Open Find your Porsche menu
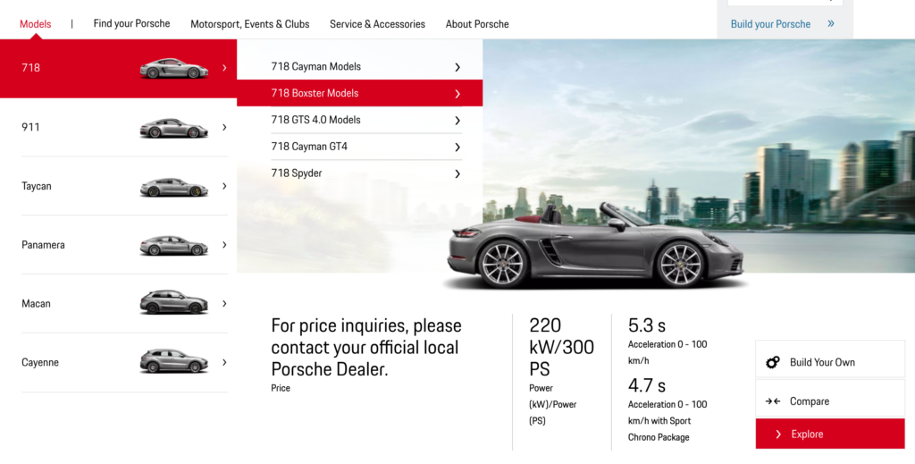This screenshot has width=915, height=464. point(131,24)
